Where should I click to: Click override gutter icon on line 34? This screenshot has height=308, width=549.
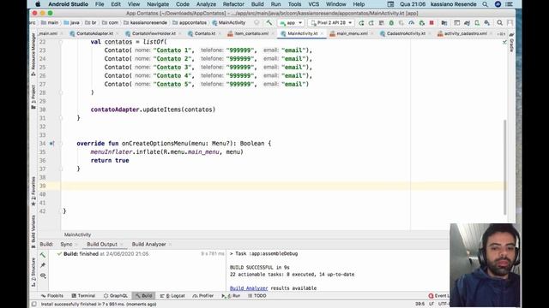click(51, 144)
